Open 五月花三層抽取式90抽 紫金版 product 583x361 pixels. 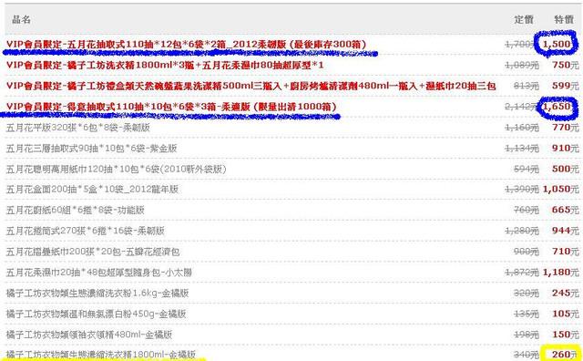[91, 148]
